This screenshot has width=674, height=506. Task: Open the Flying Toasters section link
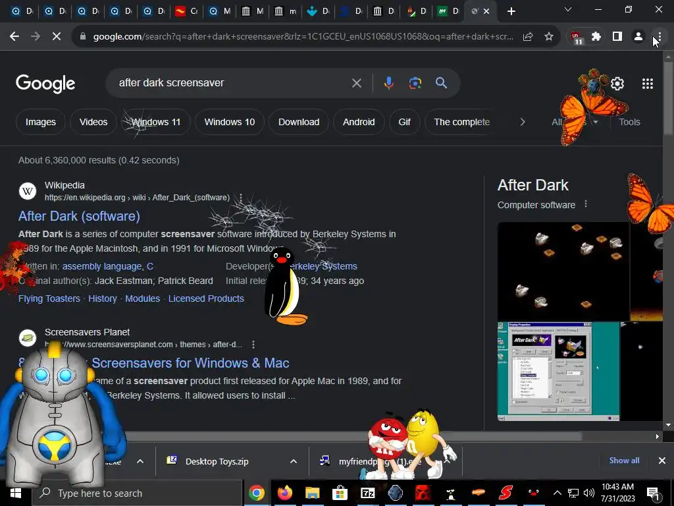click(x=49, y=298)
